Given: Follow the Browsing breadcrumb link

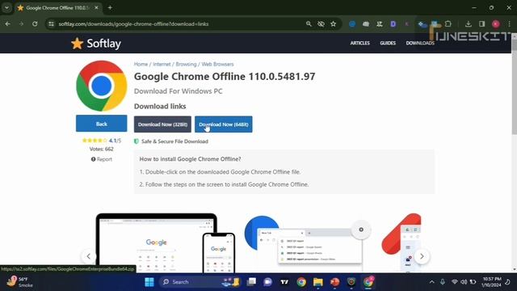Looking at the screenshot, I should (186, 64).
